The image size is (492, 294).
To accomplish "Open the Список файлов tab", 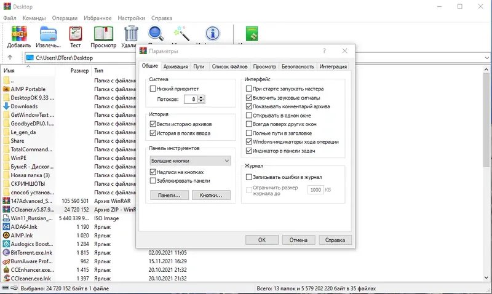I will point(229,66).
